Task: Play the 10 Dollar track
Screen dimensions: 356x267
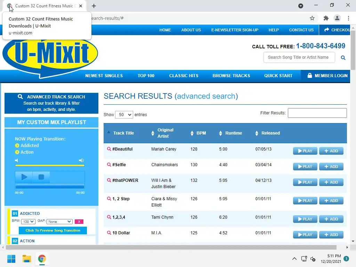Action: coord(305,235)
